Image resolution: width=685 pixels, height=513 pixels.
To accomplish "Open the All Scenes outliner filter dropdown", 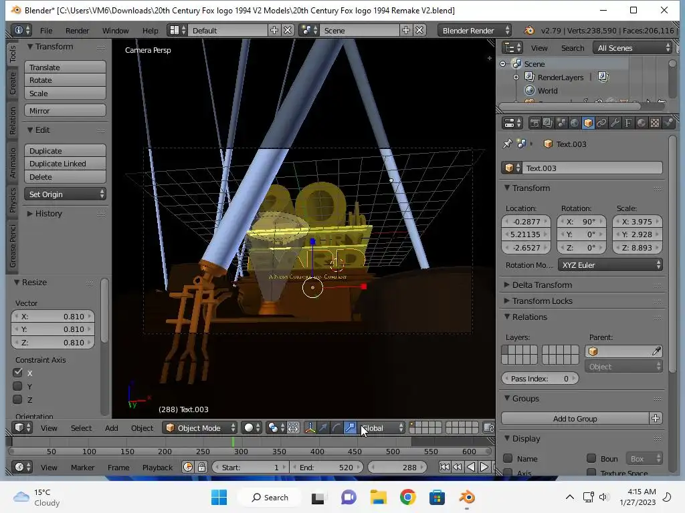I will pyautogui.click(x=633, y=48).
